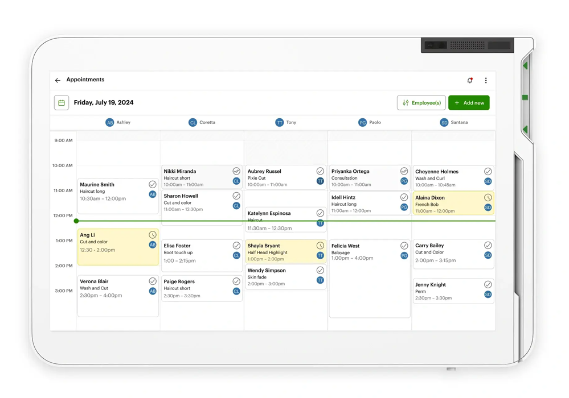Toggle the checkmark on Felicia West appointment
Image resolution: width=569 pixels, height=398 pixels.
pyautogui.click(x=404, y=246)
